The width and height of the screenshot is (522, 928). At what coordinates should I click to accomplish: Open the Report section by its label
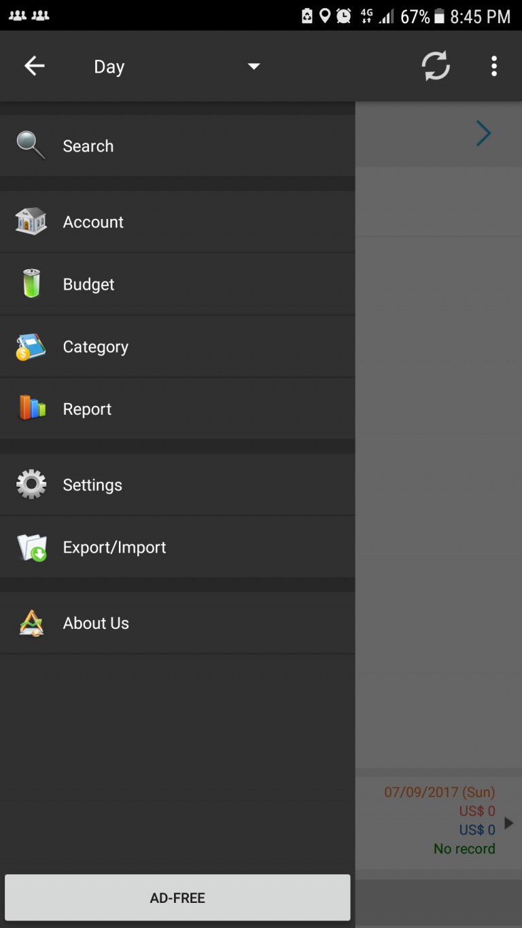click(87, 409)
